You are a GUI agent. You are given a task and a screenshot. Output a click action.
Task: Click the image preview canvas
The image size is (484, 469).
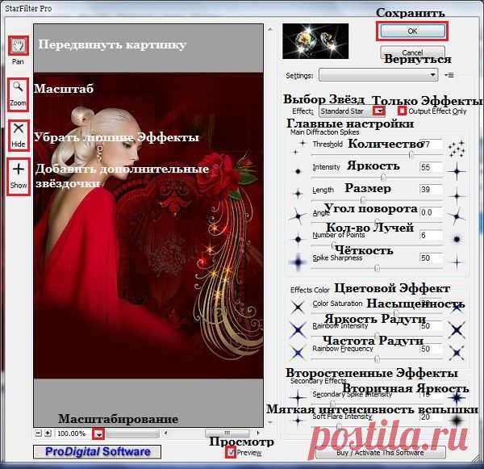(x=148, y=225)
